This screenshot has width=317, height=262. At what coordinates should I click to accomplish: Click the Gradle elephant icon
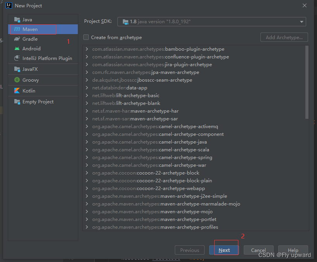click(17, 39)
